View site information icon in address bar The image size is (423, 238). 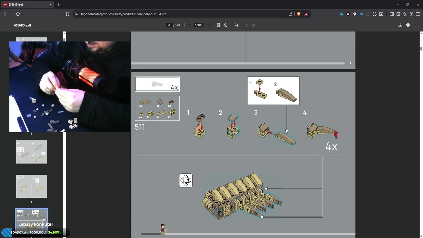click(x=76, y=14)
